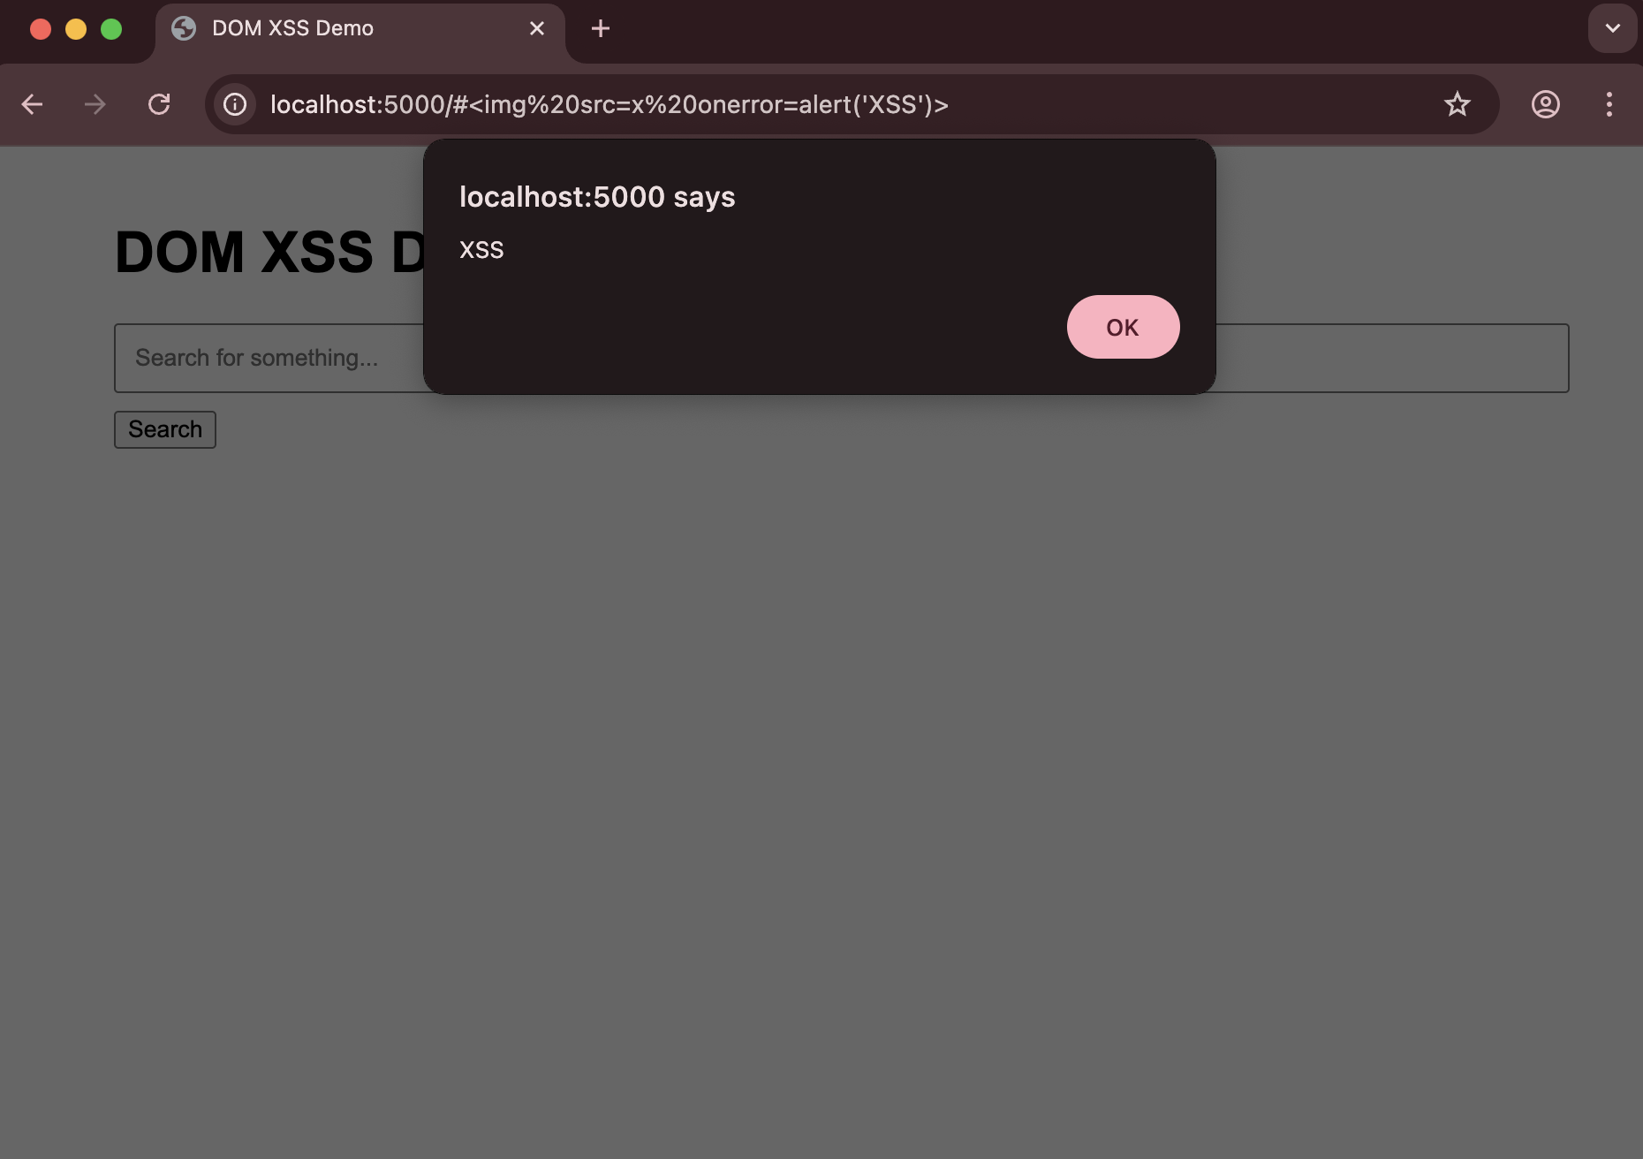
Task: Open a new tab with the plus icon
Action: click(601, 28)
